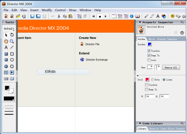Viewport: 187px width, 134px height.
Task: Click the Open folder toolbar icon
Action: 18,16
